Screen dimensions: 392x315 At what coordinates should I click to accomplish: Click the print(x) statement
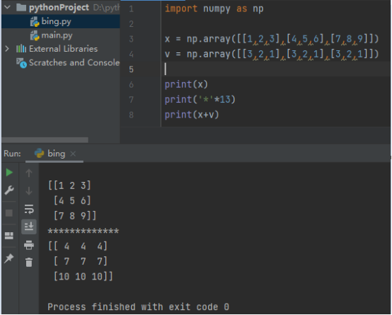pyautogui.click(x=186, y=84)
